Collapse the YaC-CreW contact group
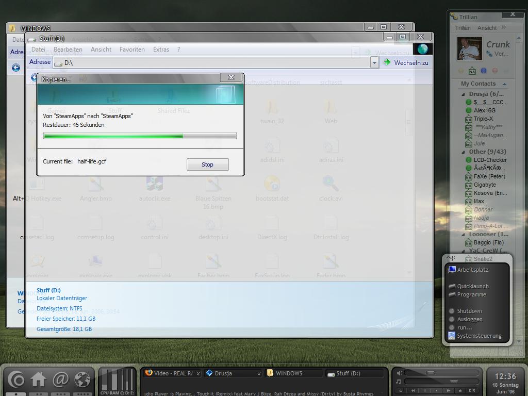528x396 pixels. click(464, 251)
